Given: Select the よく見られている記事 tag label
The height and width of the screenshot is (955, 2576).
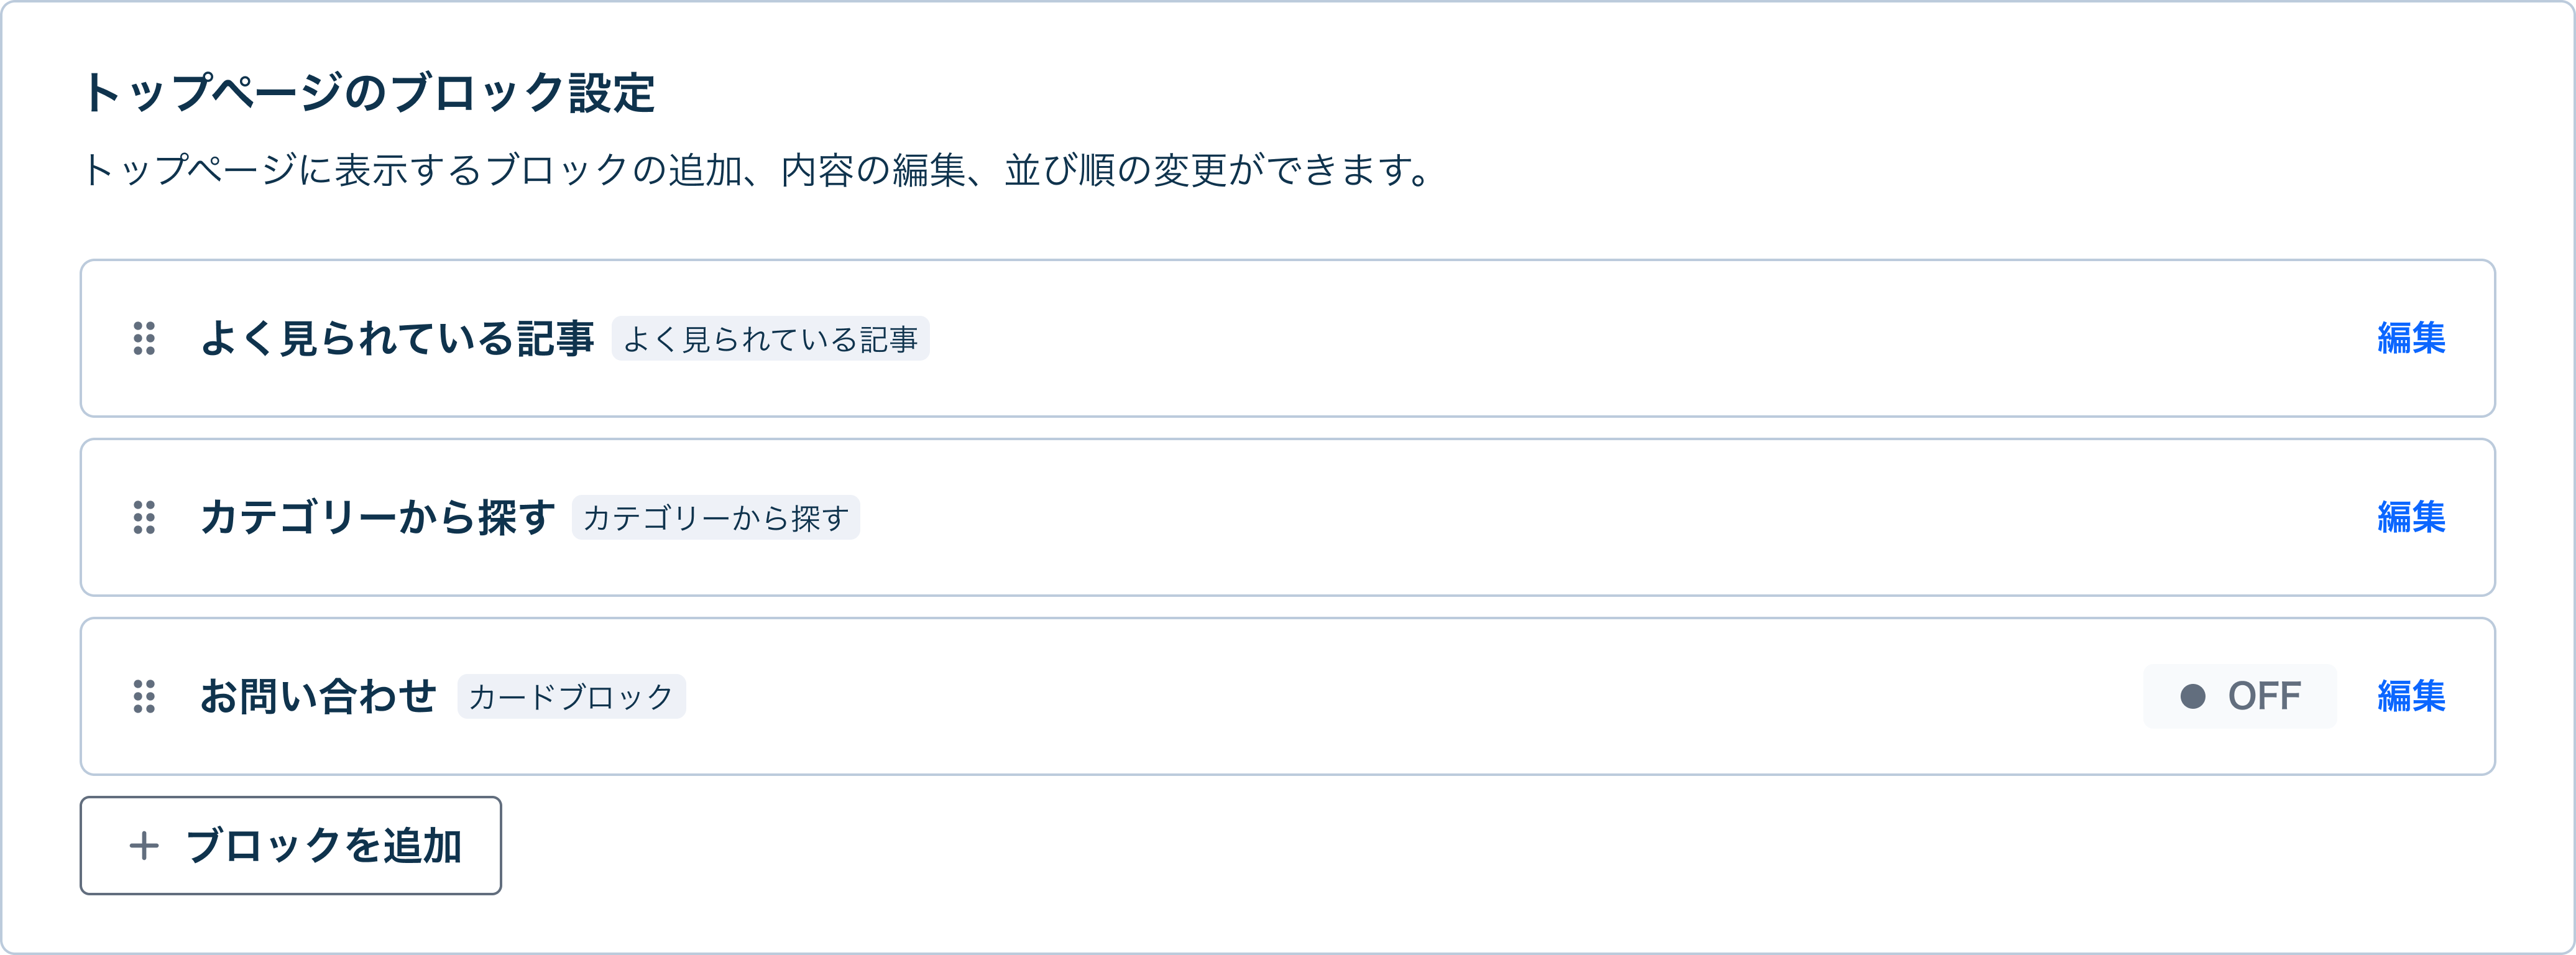Looking at the screenshot, I should point(773,339).
